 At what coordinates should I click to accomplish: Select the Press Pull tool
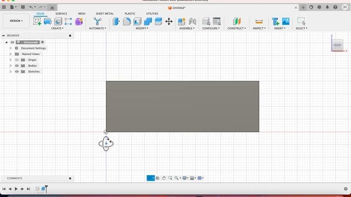116,21
